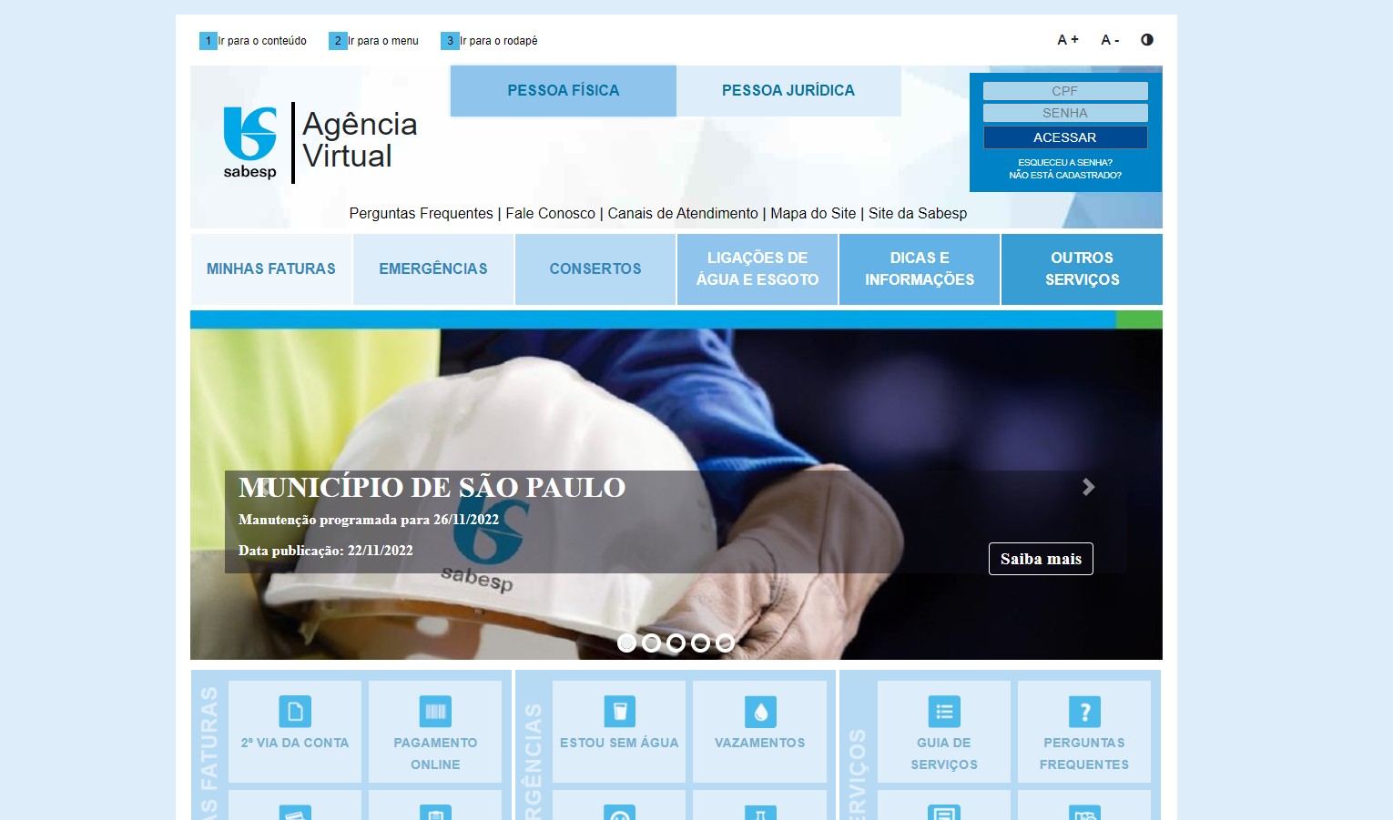Click the Saiba mais button
Image resolution: width=1393 pixels, height=820 pixels.
click(x=1041, y=559)
